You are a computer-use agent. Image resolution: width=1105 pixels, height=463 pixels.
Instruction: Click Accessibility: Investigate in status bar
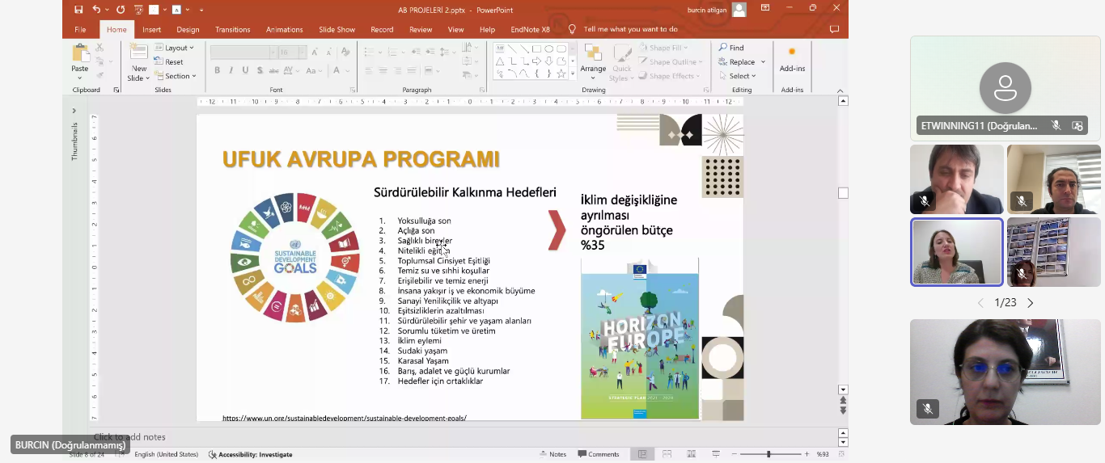tap(250, 454)
